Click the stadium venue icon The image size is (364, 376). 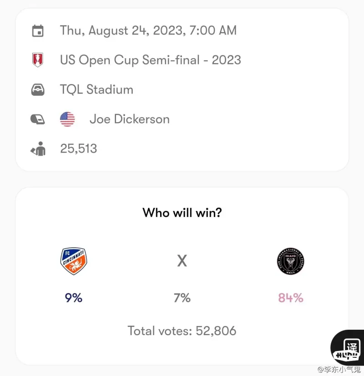coord(38,89)
